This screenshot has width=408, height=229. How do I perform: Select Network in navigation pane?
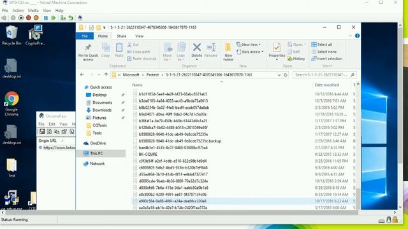[97, 163]
